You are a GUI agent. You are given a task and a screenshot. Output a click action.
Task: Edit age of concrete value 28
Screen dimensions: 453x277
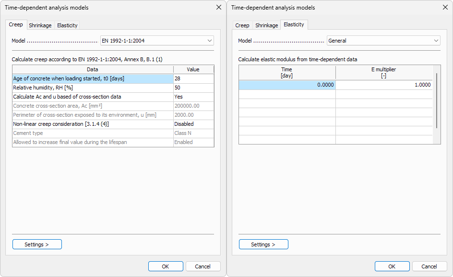coord(193,78)
